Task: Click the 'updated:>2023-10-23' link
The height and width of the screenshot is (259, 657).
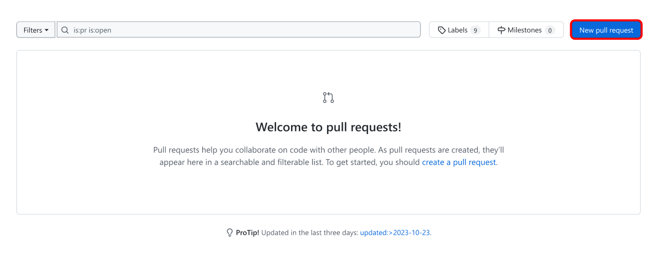Action: tap(395, 232)
